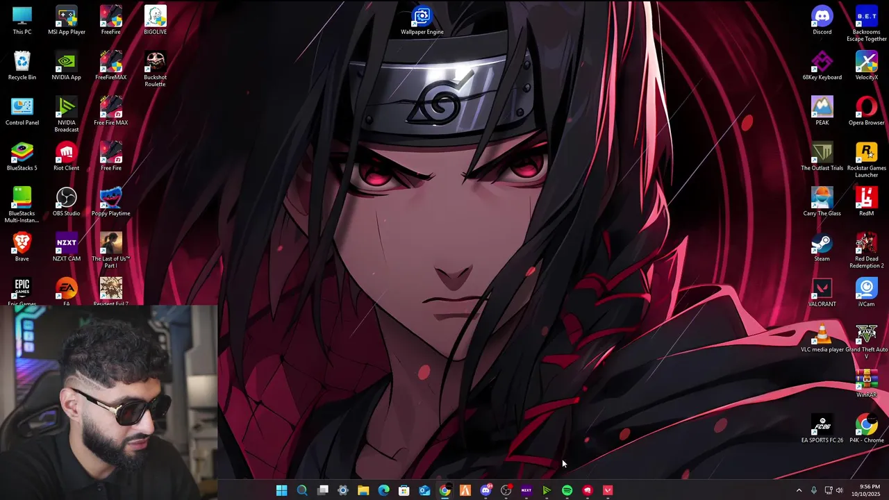
Task: Open Task View from taskbar
Action: (322, 490)
